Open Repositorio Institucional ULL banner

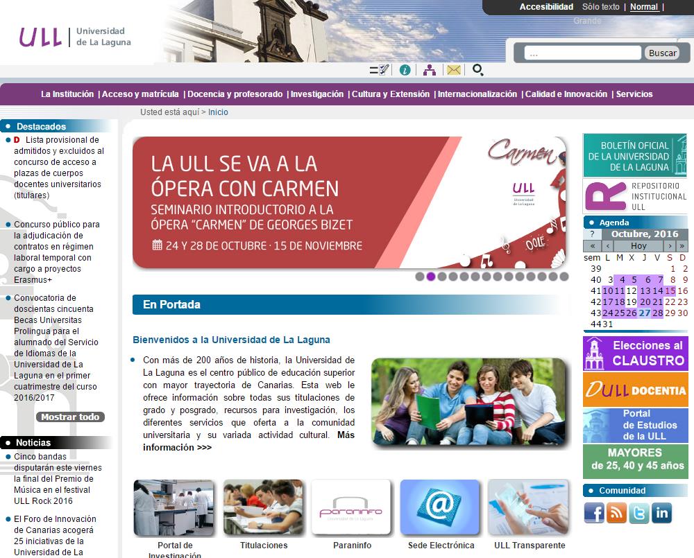point(635,196)
